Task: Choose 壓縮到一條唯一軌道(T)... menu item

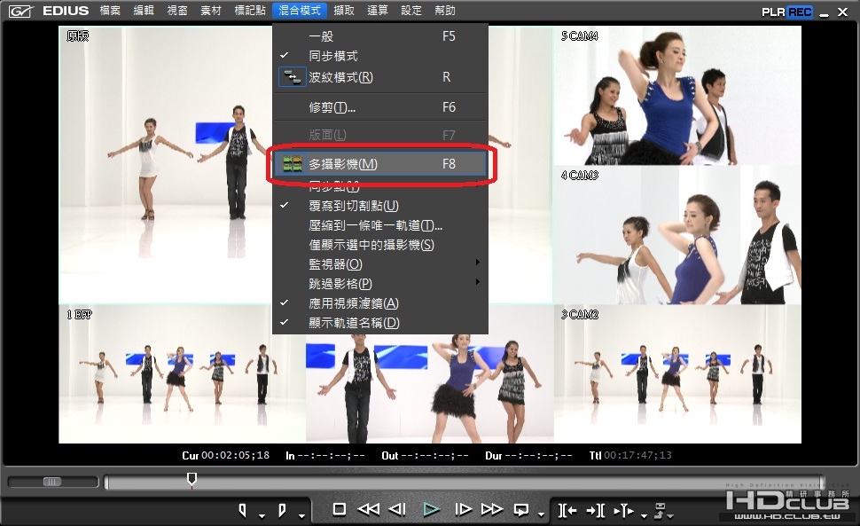Action: (380, 225)
